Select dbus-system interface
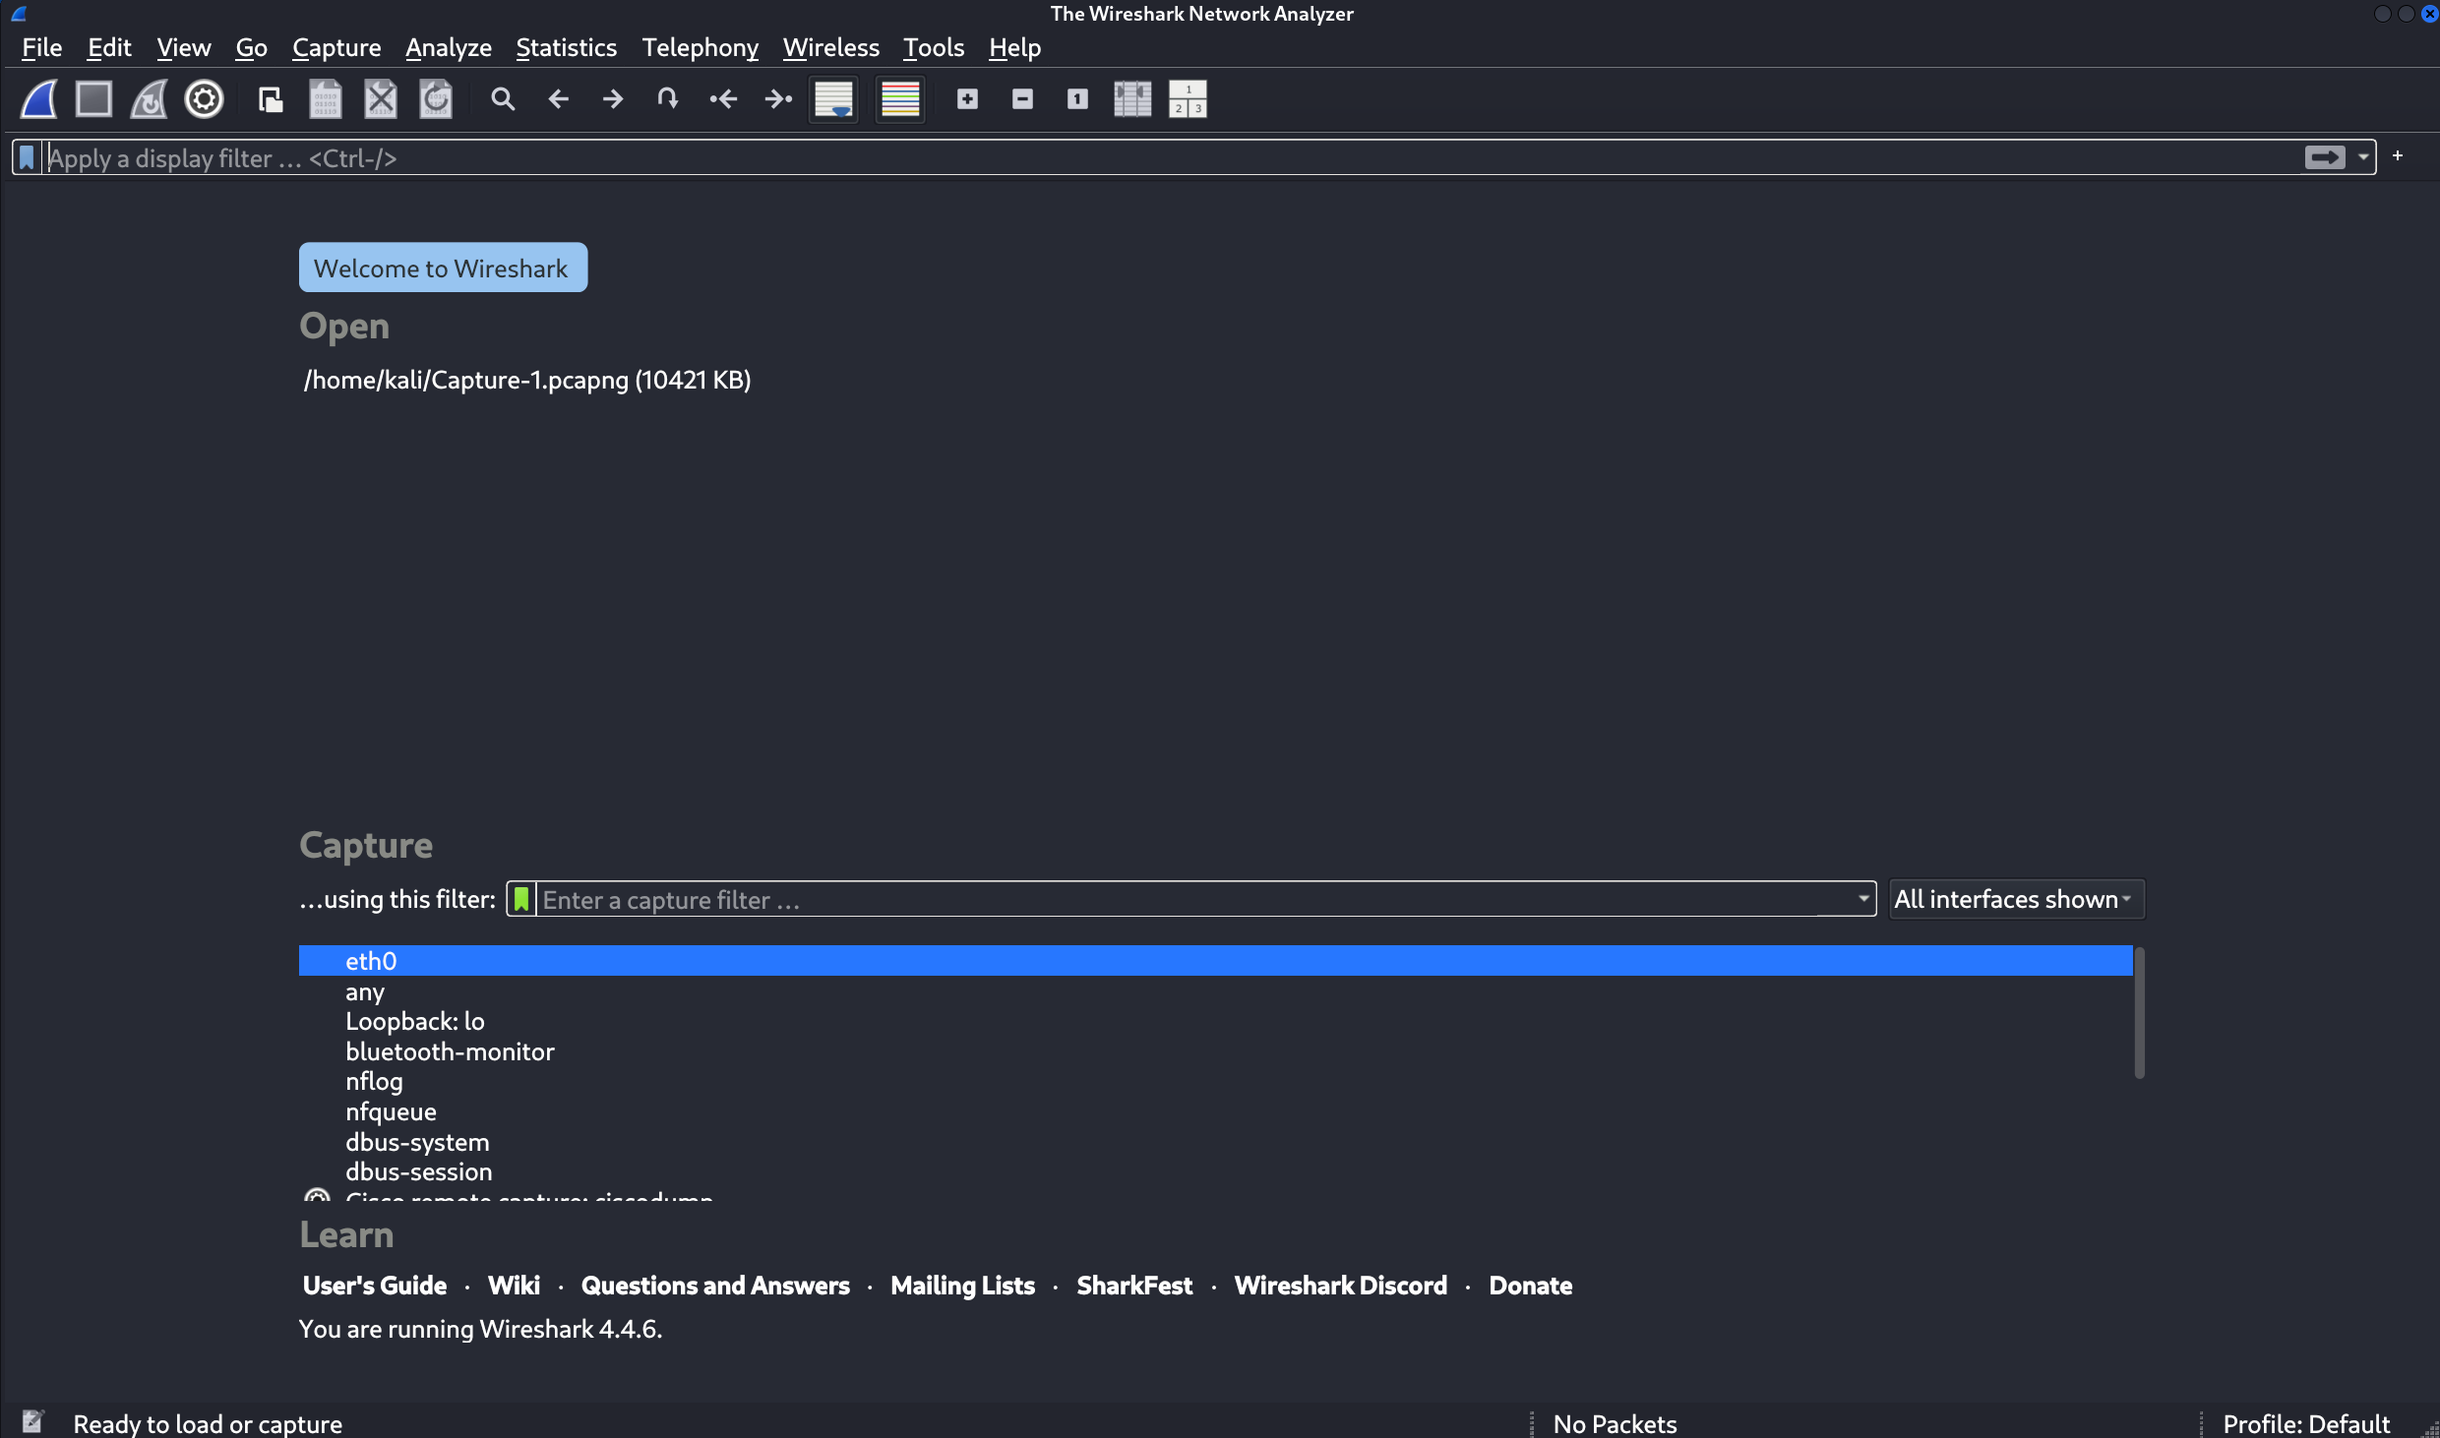 tap(1215, 1142)
